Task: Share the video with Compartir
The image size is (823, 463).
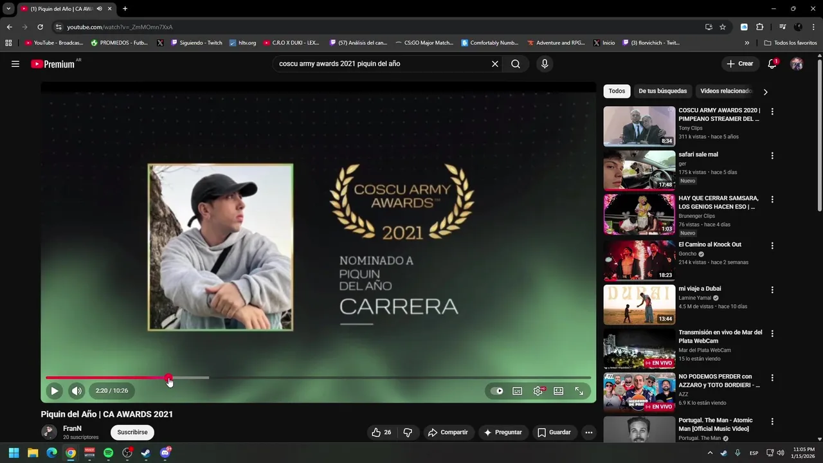Action: (x=449, y=432)
